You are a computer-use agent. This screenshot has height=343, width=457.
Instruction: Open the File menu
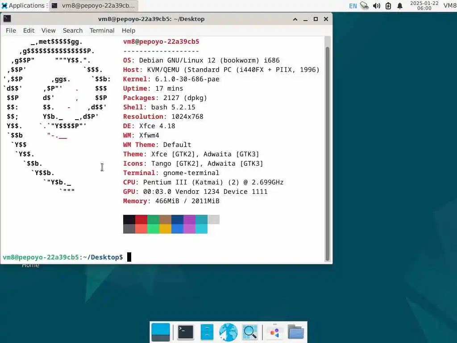[11, 30]
